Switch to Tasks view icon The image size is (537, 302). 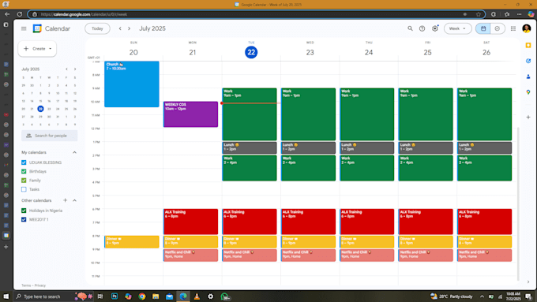(x=498, y=28)
